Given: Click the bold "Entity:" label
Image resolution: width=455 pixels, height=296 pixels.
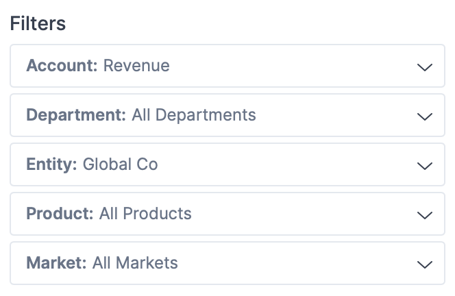Looking at the screenshot, I should click(52, 164).
